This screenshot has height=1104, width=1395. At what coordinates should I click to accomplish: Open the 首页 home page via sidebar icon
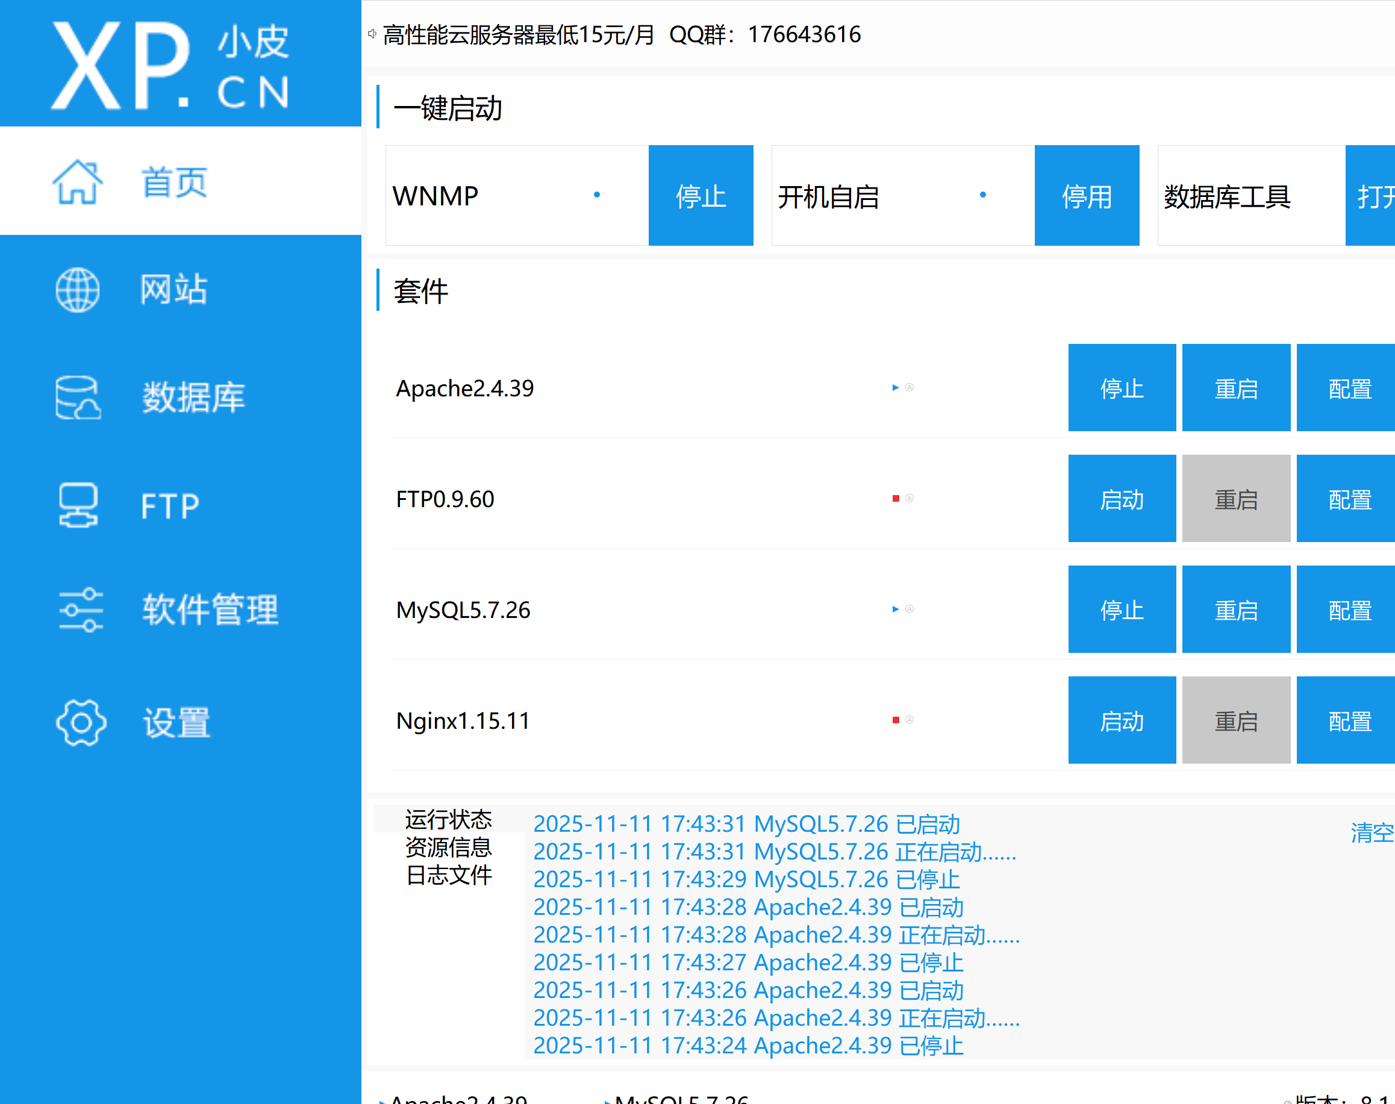[78, 182]
